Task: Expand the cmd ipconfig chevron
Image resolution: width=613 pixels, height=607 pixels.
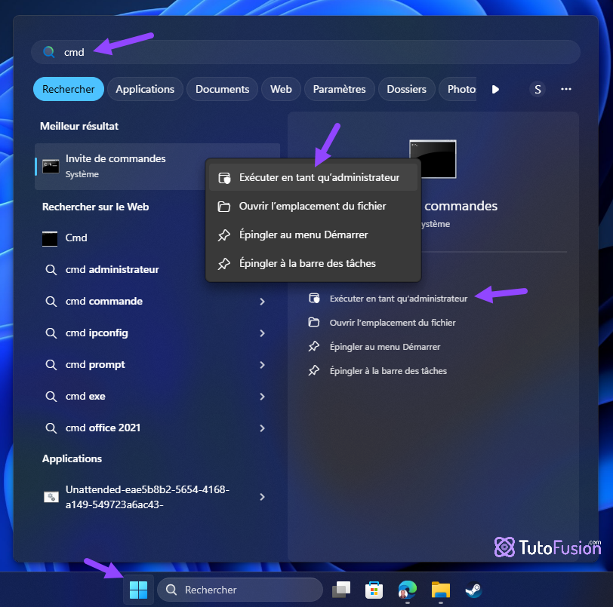Action: [x=262, y=333]
